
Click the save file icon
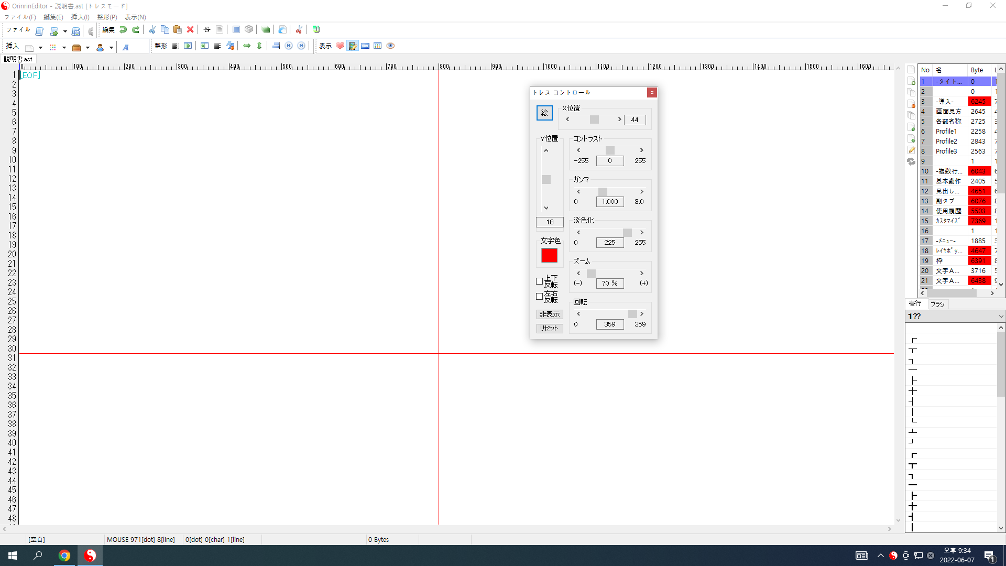click(75, 31)
